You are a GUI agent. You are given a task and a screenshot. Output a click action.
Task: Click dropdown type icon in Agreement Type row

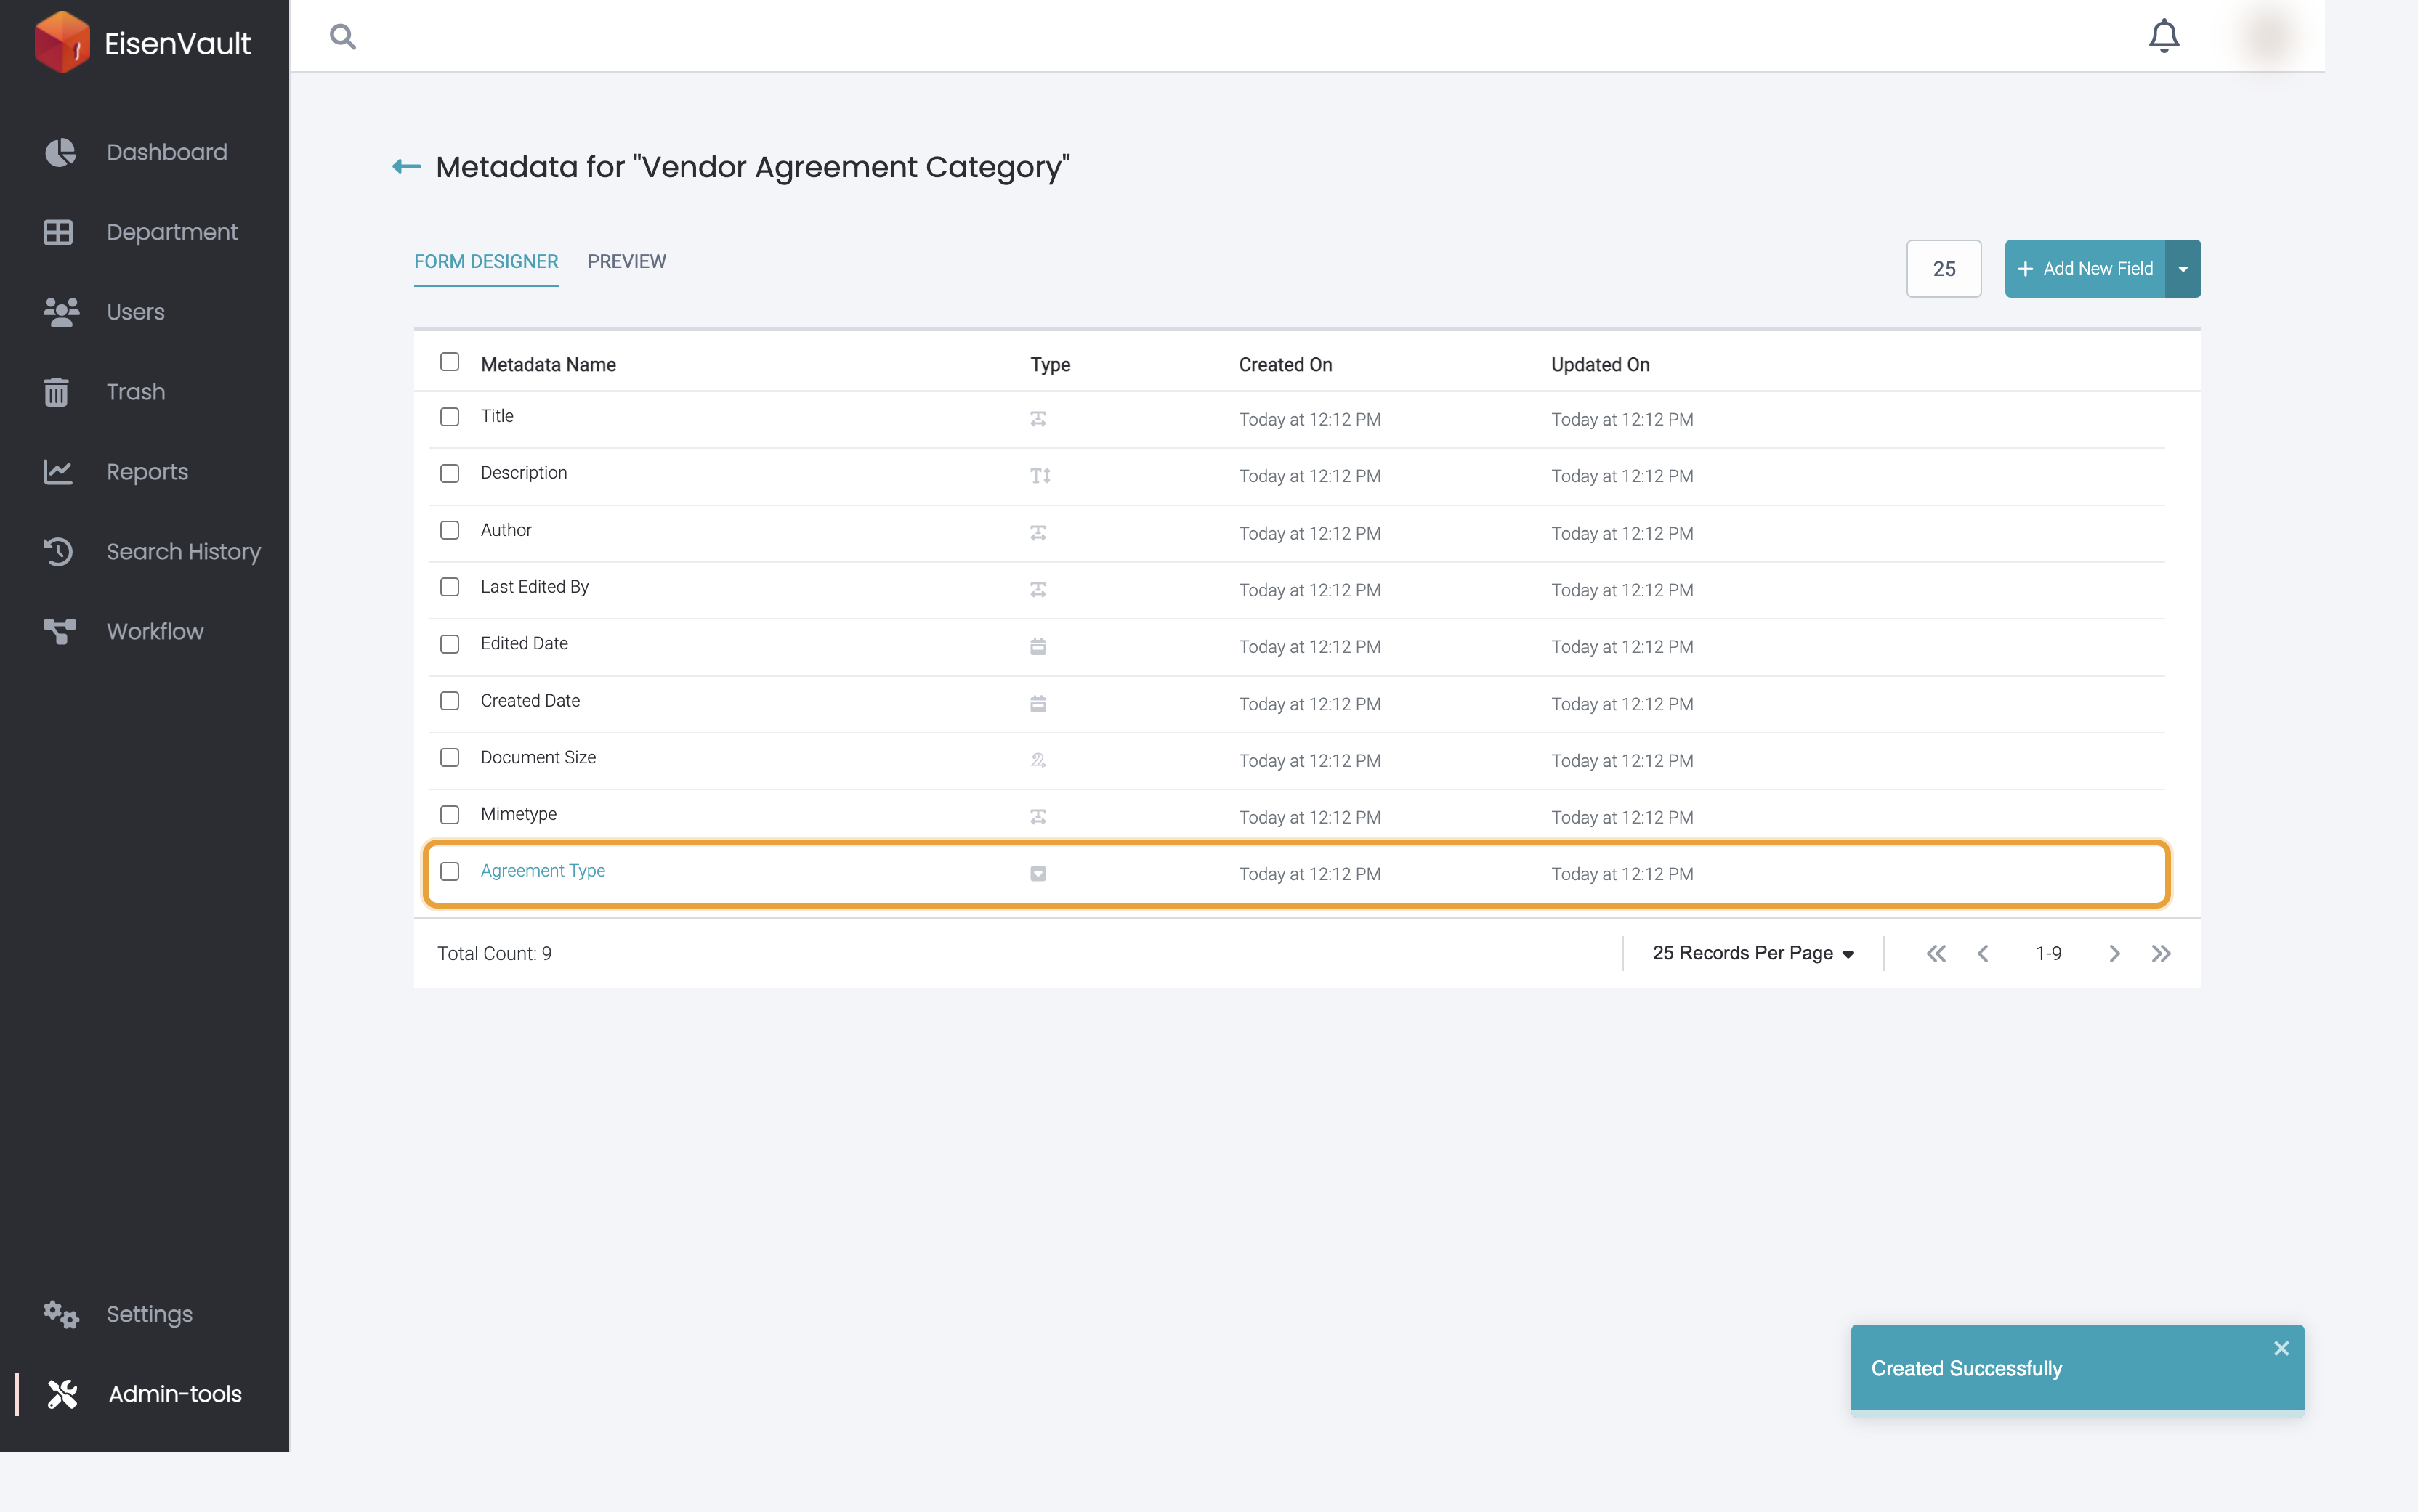point(1038,874)
